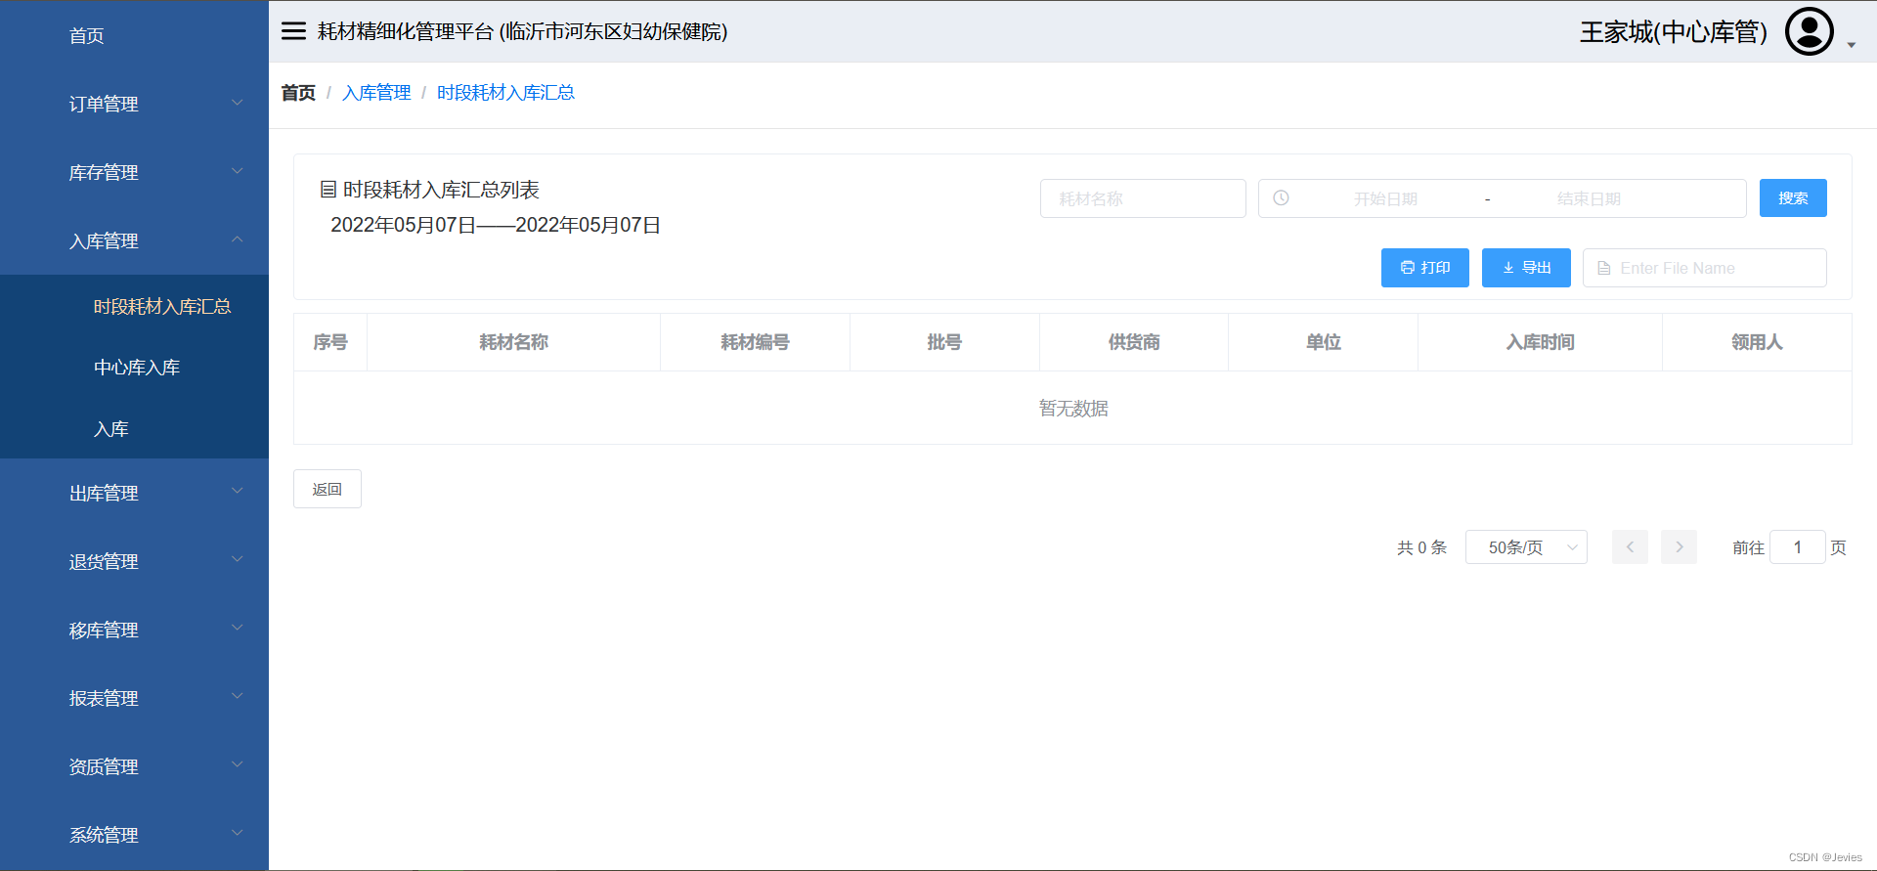Select 入库 submenu item
The image size is (1877, 871).
(x=134, y=428)
